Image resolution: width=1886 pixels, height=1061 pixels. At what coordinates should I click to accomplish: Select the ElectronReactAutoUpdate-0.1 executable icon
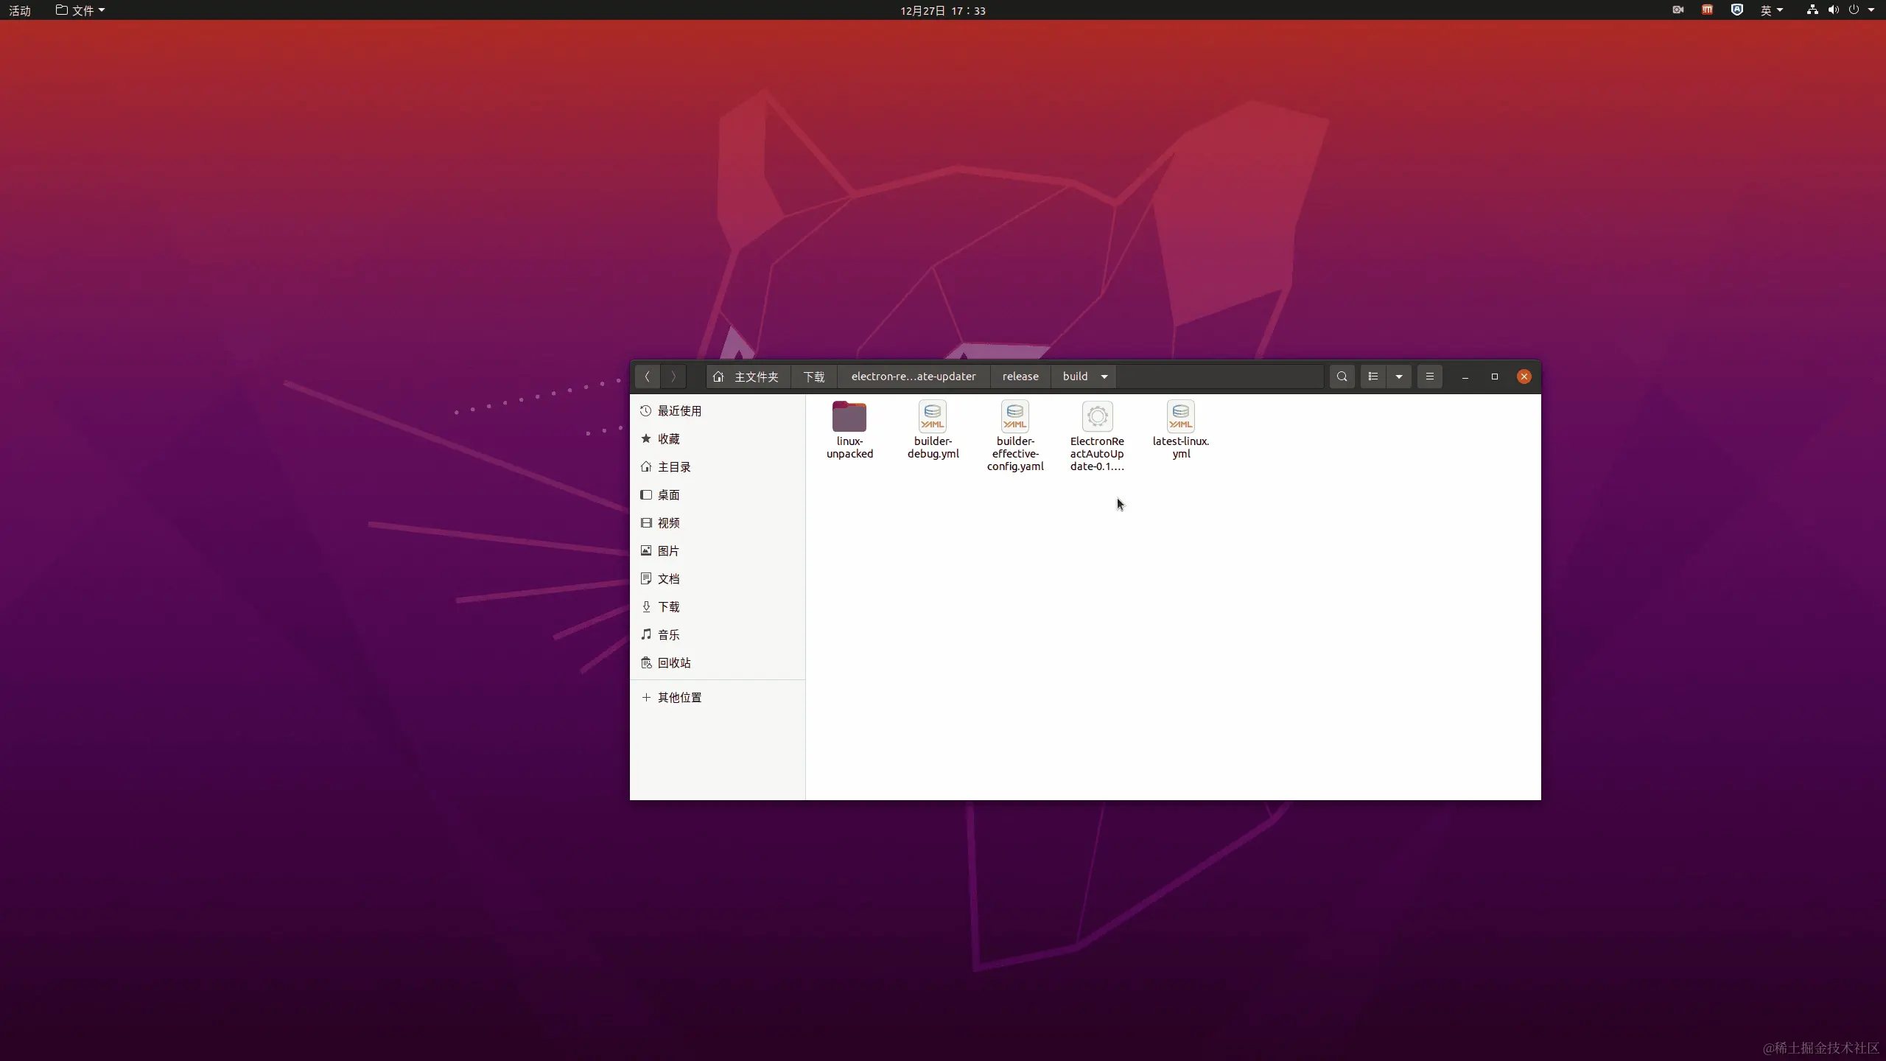point(1098,416)
